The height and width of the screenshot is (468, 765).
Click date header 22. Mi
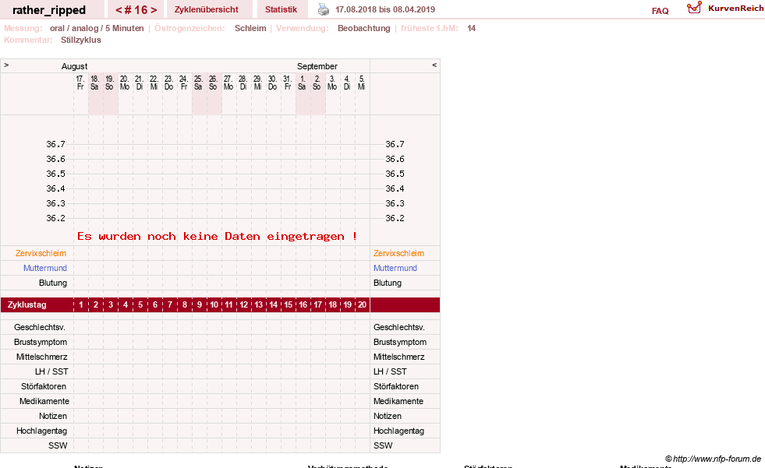154,83
